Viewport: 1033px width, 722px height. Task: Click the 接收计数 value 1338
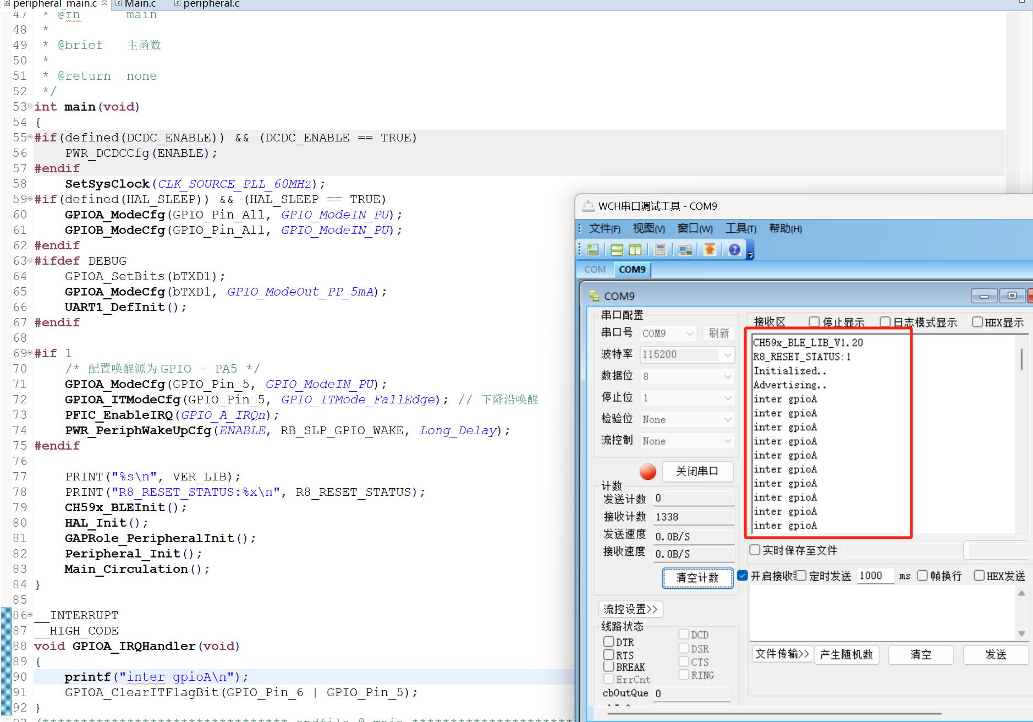click(x=694, y=517)
